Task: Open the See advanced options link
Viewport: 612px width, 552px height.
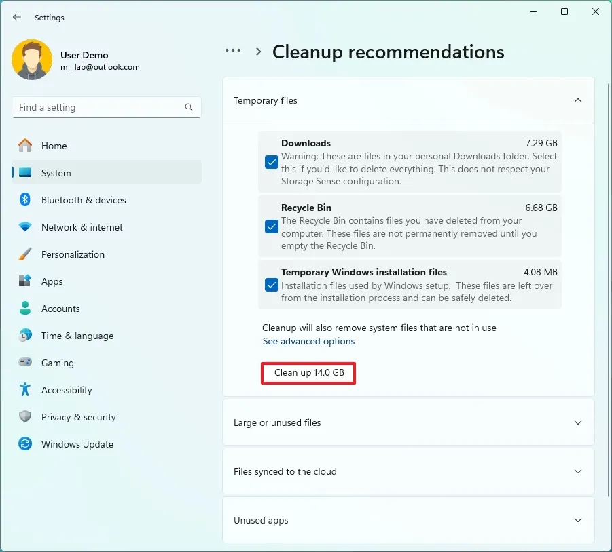Action: [x=308, y=341]
